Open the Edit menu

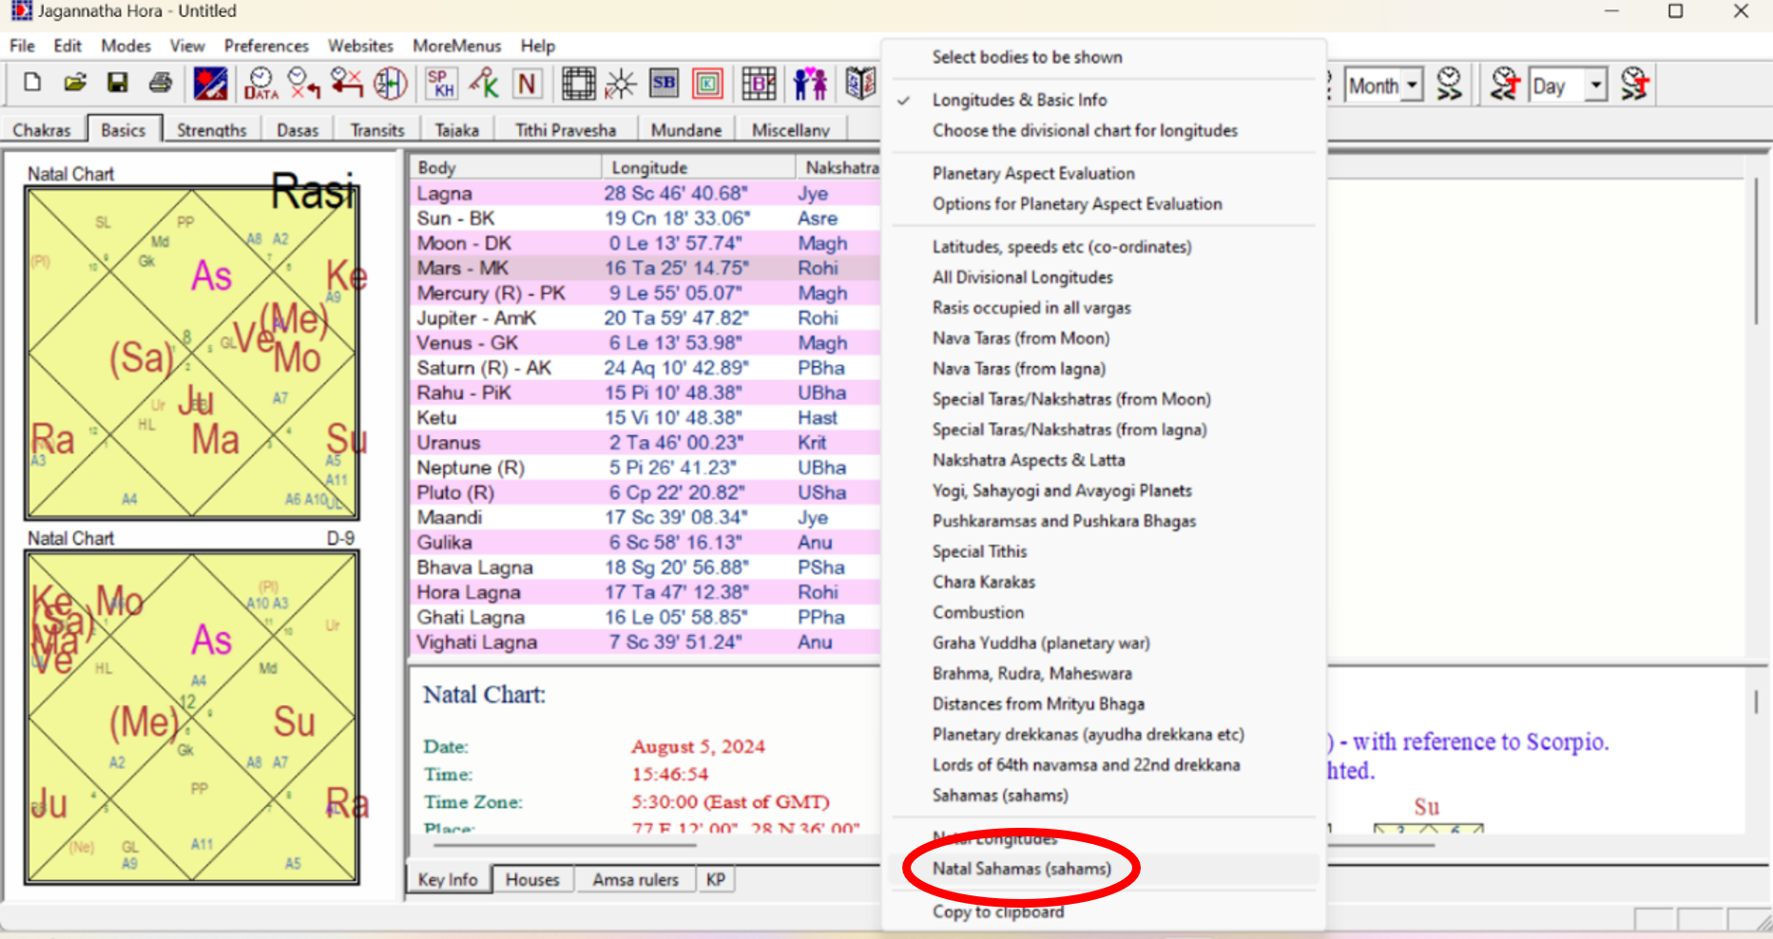tap(67, 46)
